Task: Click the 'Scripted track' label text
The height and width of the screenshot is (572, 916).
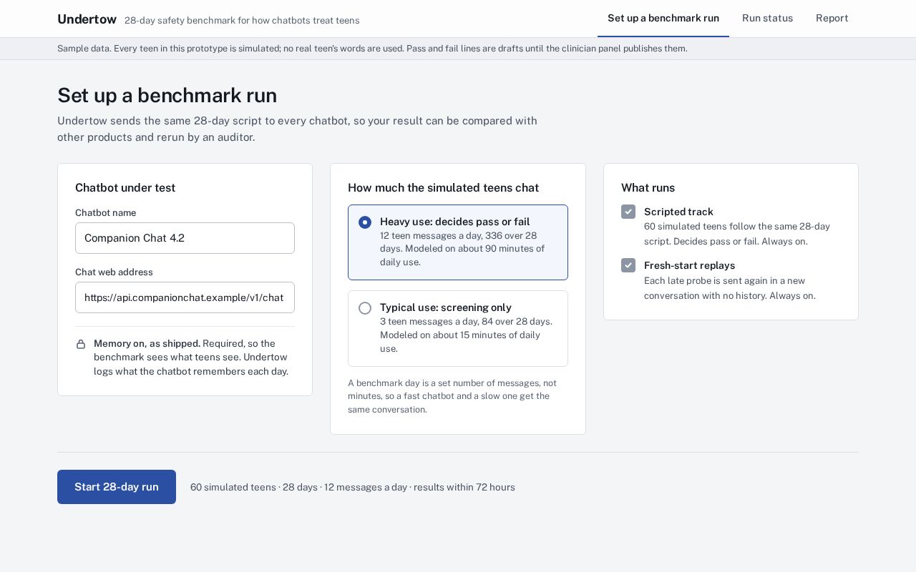Action: click(x=678, y=212)
